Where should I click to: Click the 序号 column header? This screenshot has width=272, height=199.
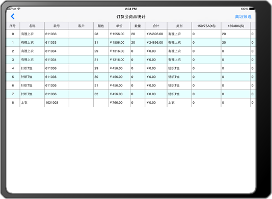pos(13,26)
